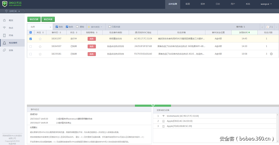The image size is (279, 145).
Task: Toggle the 低危 low-risk filter checkbox
Action: point(67,27)
